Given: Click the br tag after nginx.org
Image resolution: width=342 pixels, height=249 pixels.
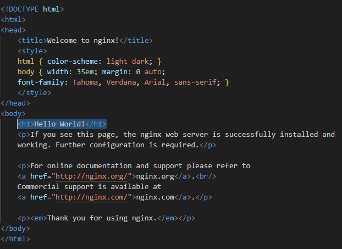Looking at the screenshot, I should coord(206,176).
